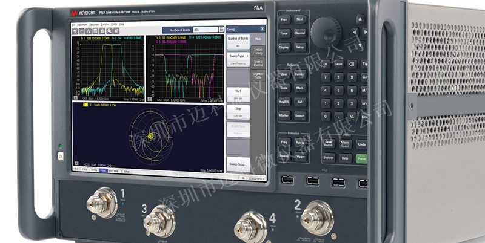Hit the Help hardkey on the front panel

click(x=345, y=158)
